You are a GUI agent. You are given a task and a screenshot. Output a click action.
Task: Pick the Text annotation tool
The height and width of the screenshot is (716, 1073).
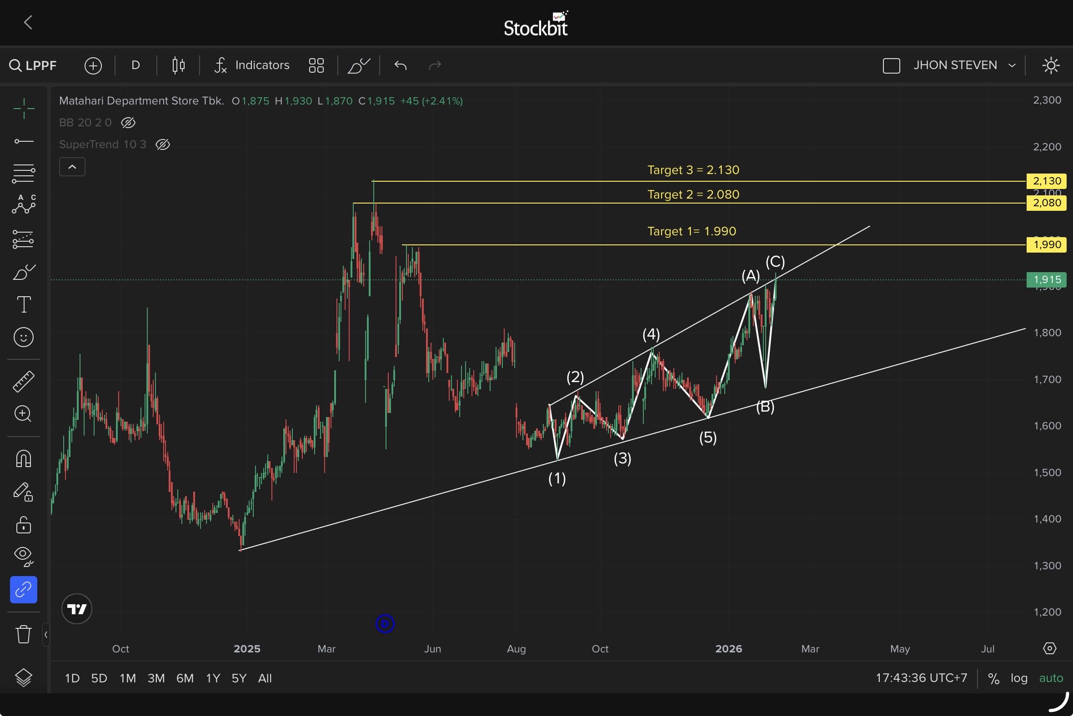pyautogui.click(x=24, y=304)
